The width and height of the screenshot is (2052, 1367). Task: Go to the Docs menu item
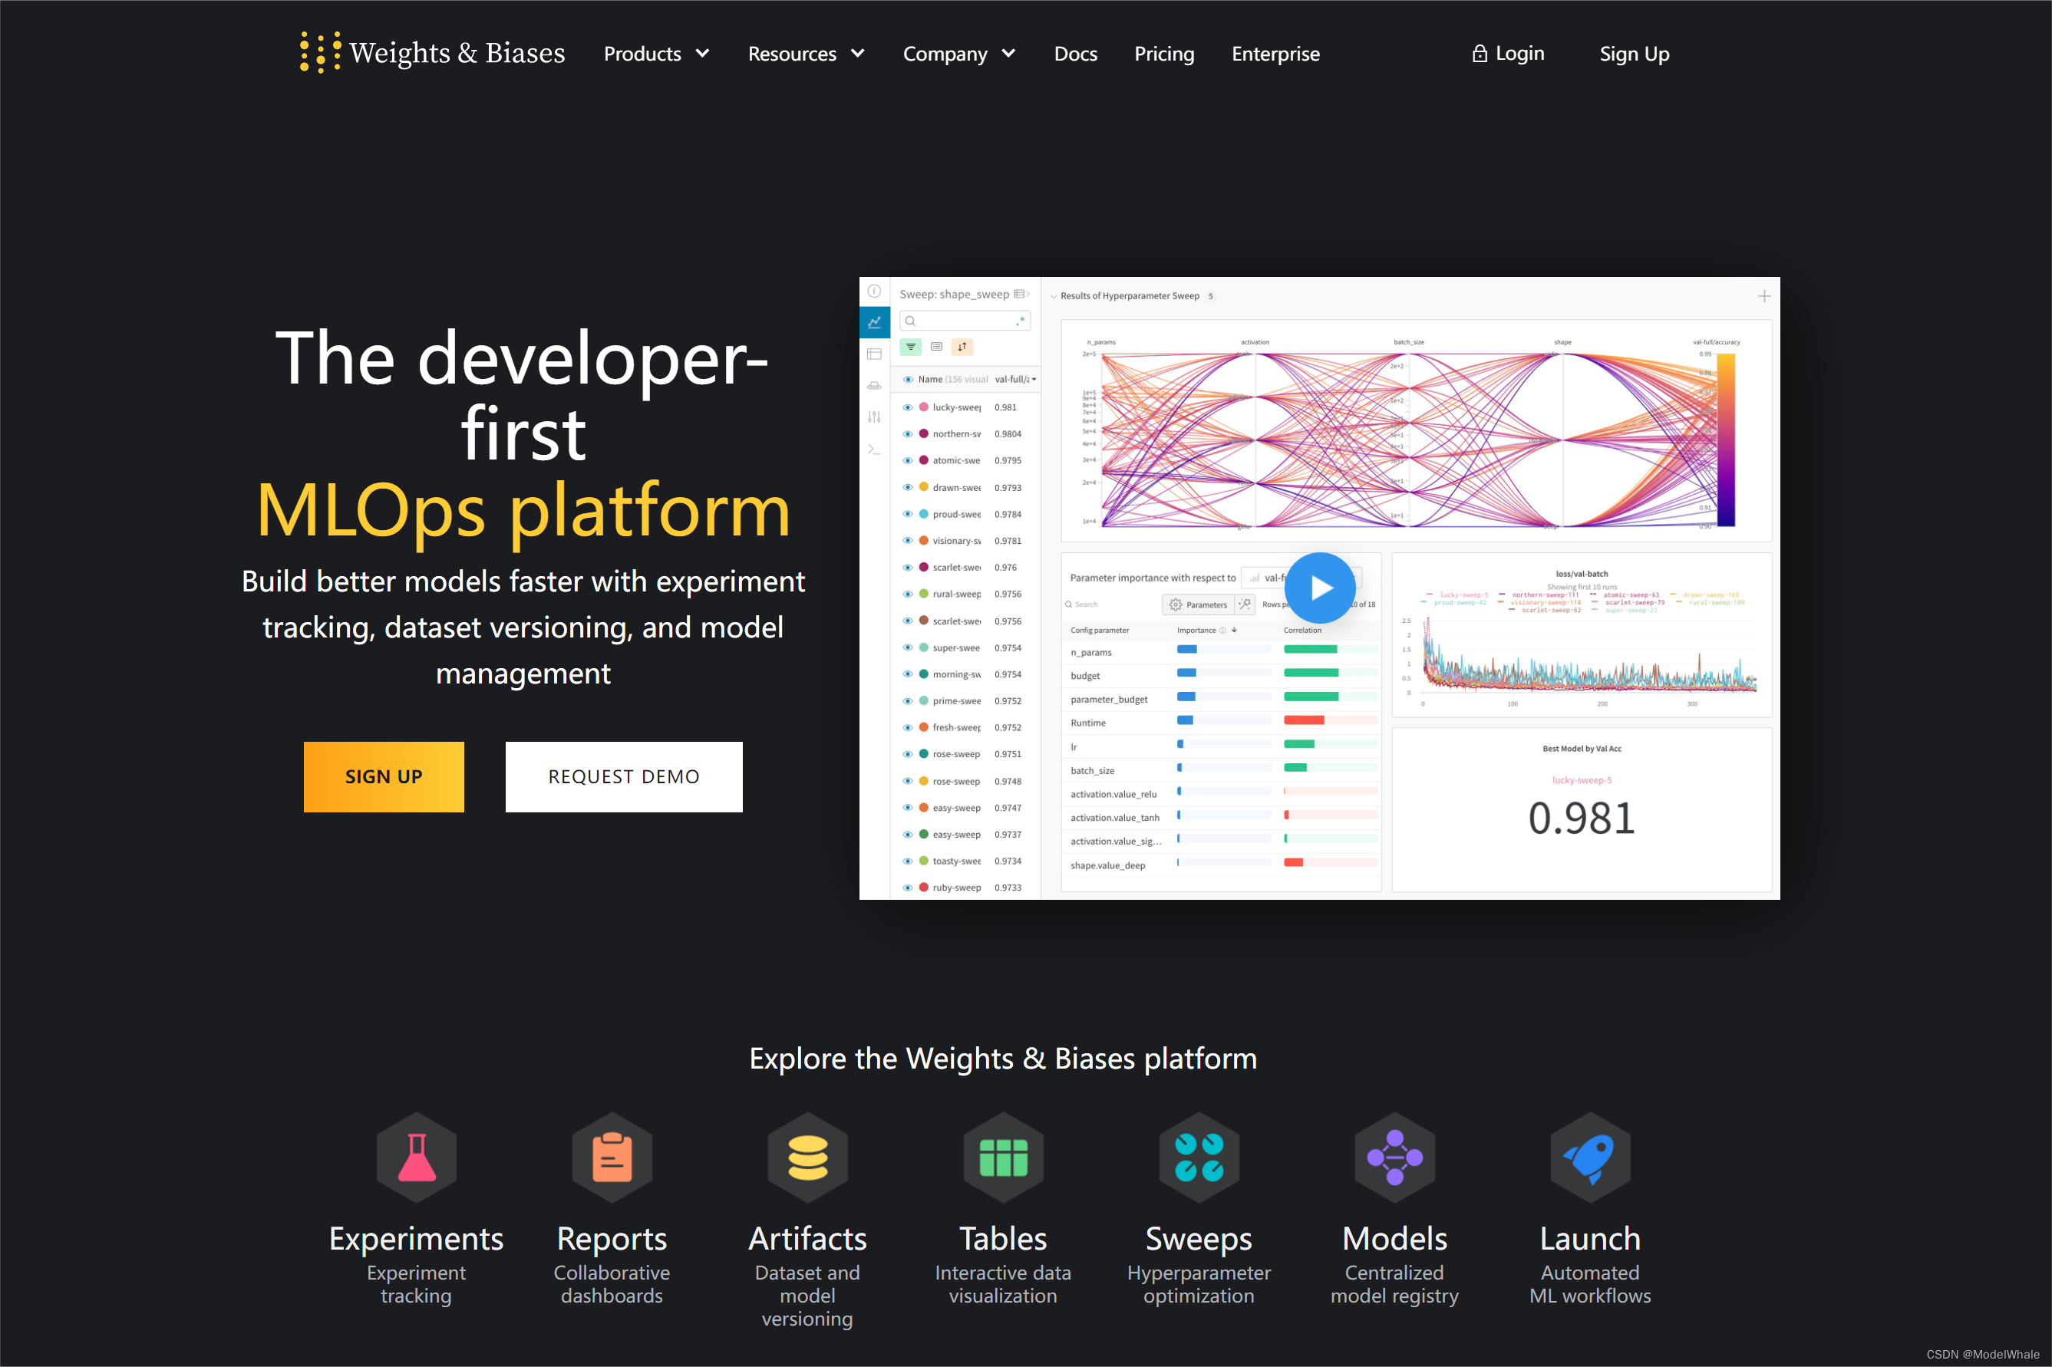click(x=1075, y=54)
